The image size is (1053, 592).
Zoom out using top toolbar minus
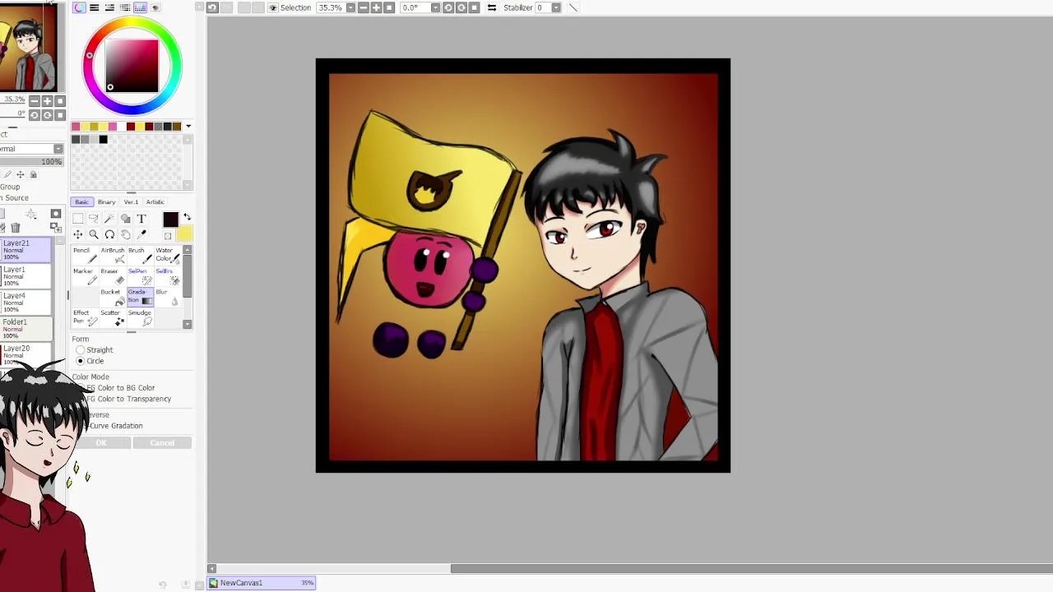363,7
